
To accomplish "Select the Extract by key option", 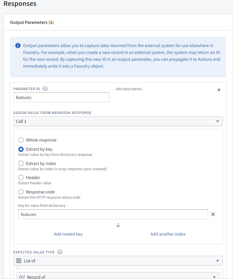I will coord(21,149).
